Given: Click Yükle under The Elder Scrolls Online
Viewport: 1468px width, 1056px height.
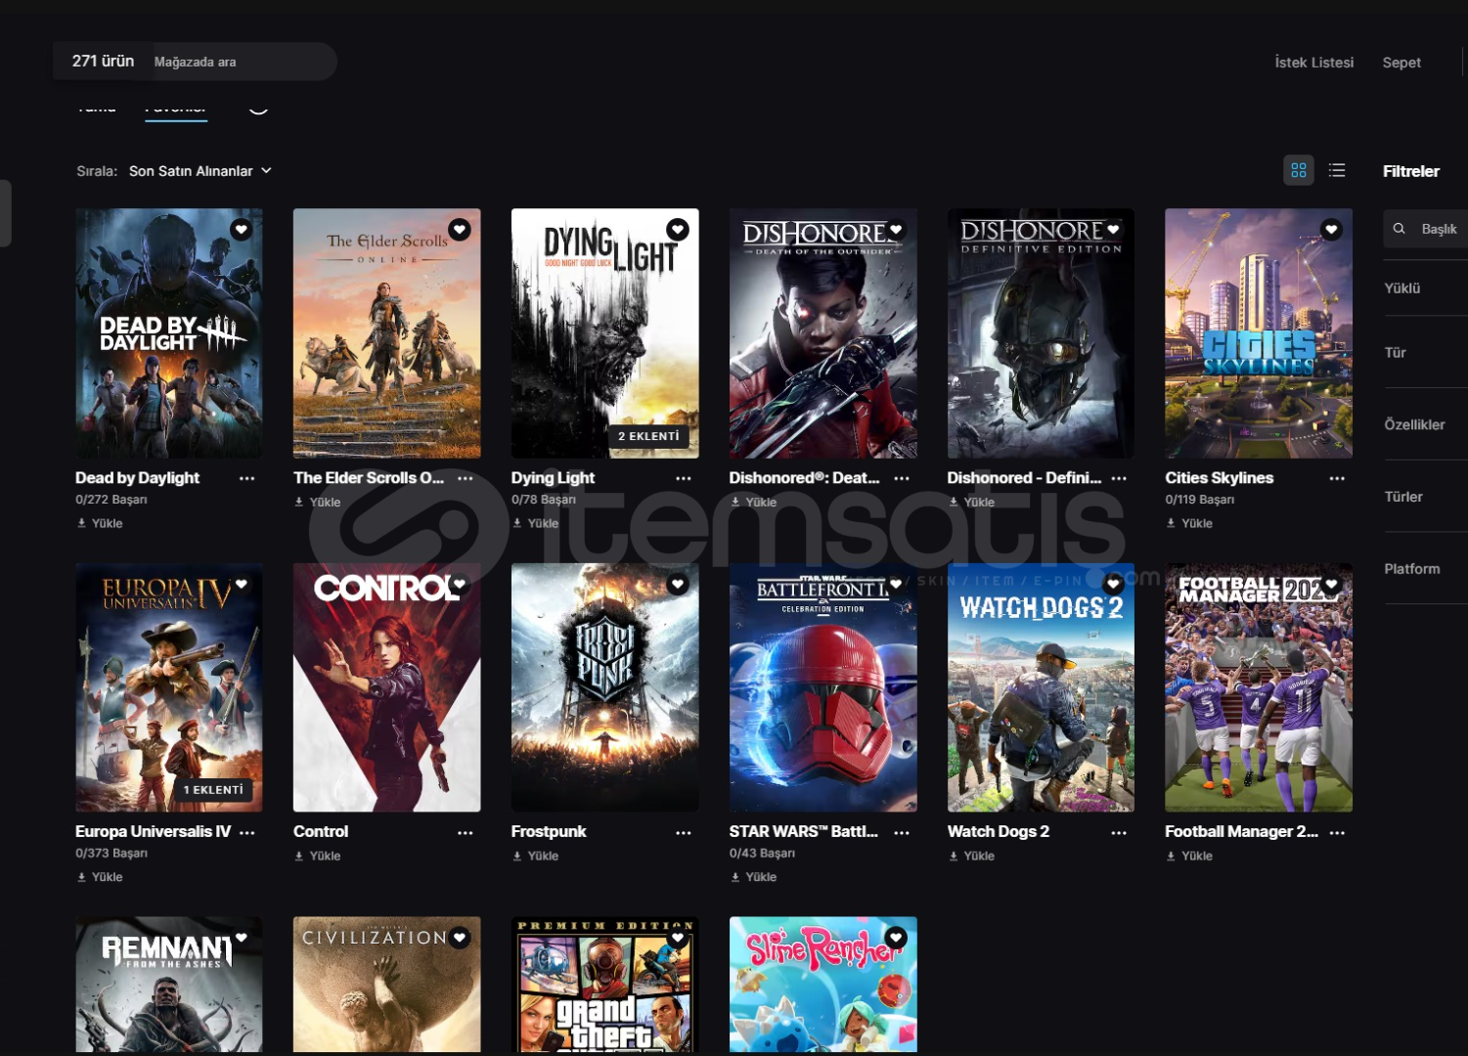Looking at the screenshot, I should pos(318,502).
